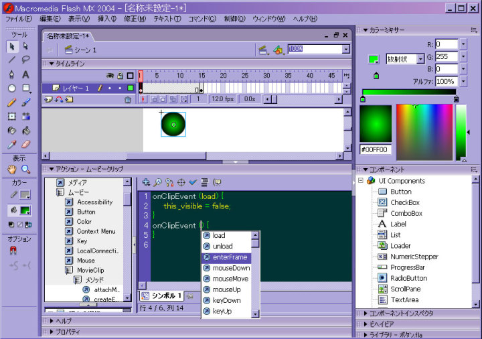
Task: Select the Rectangle tool
Action: point(26,88)
